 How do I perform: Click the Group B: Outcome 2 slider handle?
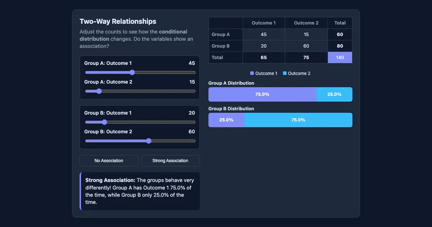(149, 141)
